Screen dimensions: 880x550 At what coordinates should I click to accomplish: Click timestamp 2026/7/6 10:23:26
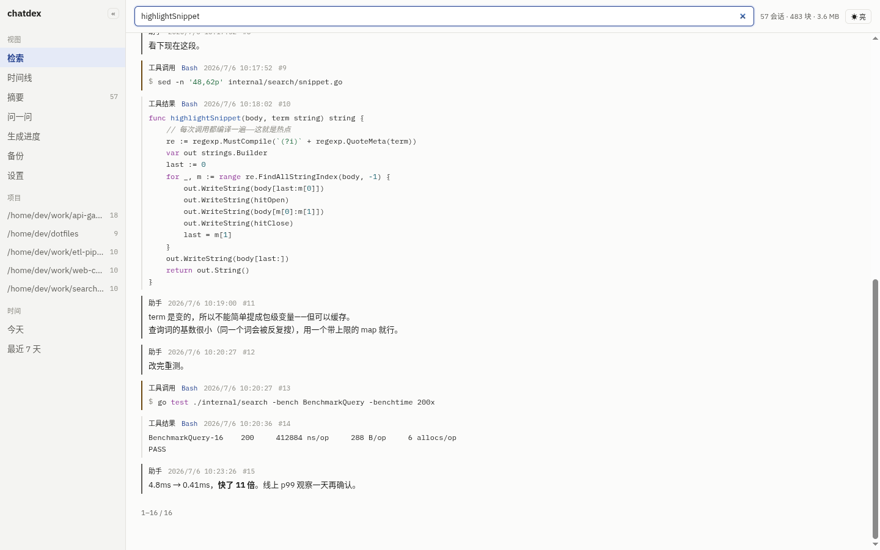(x=202, y=471)
